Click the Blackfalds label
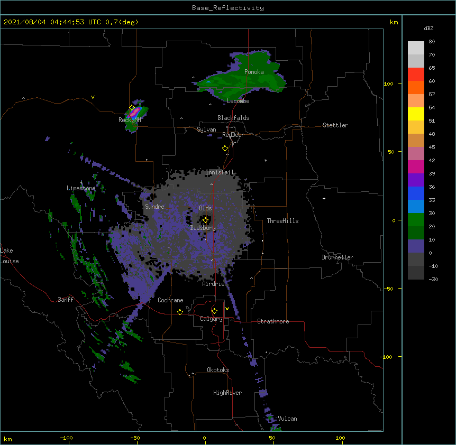The image size is (456, 445). coord(233,118)
